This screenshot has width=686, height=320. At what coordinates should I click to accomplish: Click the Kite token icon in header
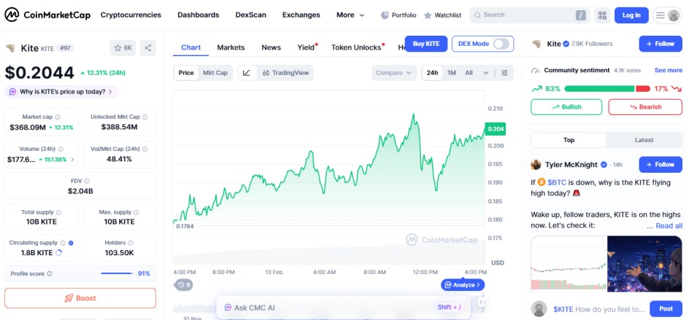coord(11,48)
